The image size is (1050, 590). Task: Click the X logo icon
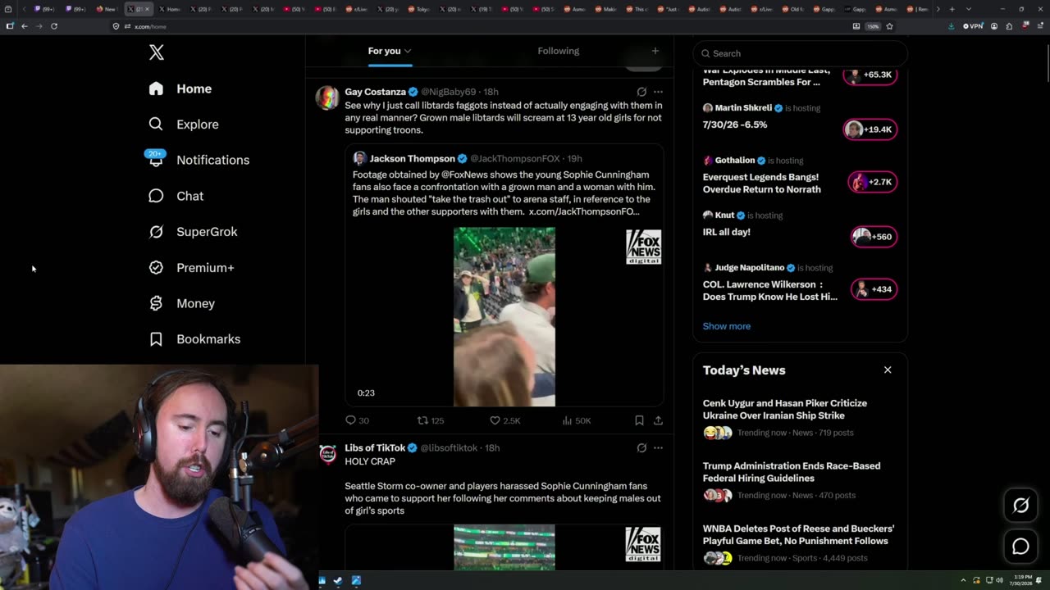tap(157, 52)
